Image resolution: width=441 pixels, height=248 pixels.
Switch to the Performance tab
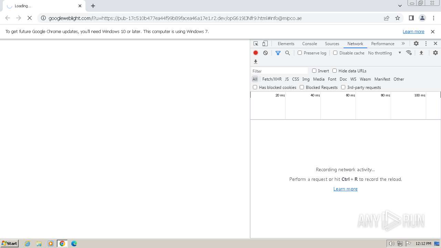tap(383, 44)
